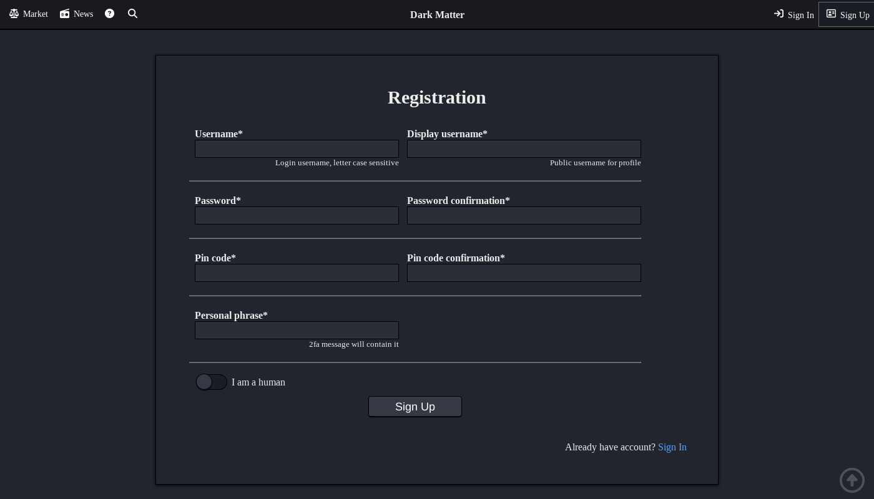Click the Pin code confirmation input field
This screenshot has width=874, height=499.
524,273
